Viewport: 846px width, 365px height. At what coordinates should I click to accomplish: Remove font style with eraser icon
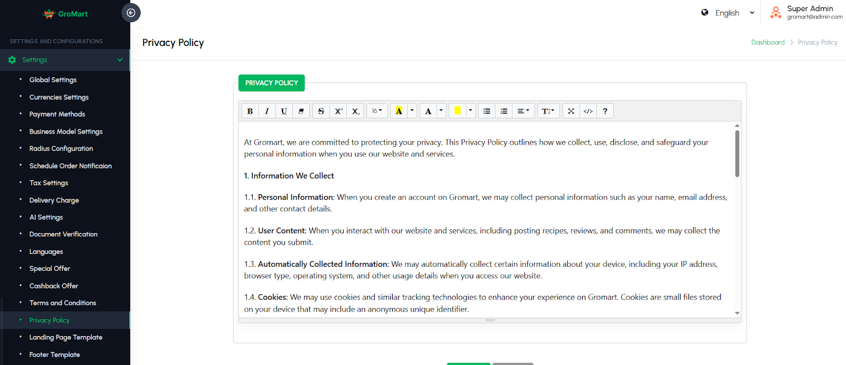(x=301, y=111)
